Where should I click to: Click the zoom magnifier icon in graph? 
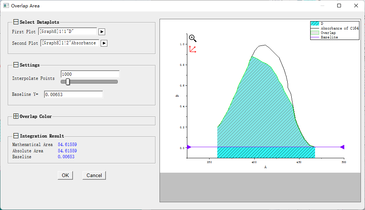click(x=192, y=38)
